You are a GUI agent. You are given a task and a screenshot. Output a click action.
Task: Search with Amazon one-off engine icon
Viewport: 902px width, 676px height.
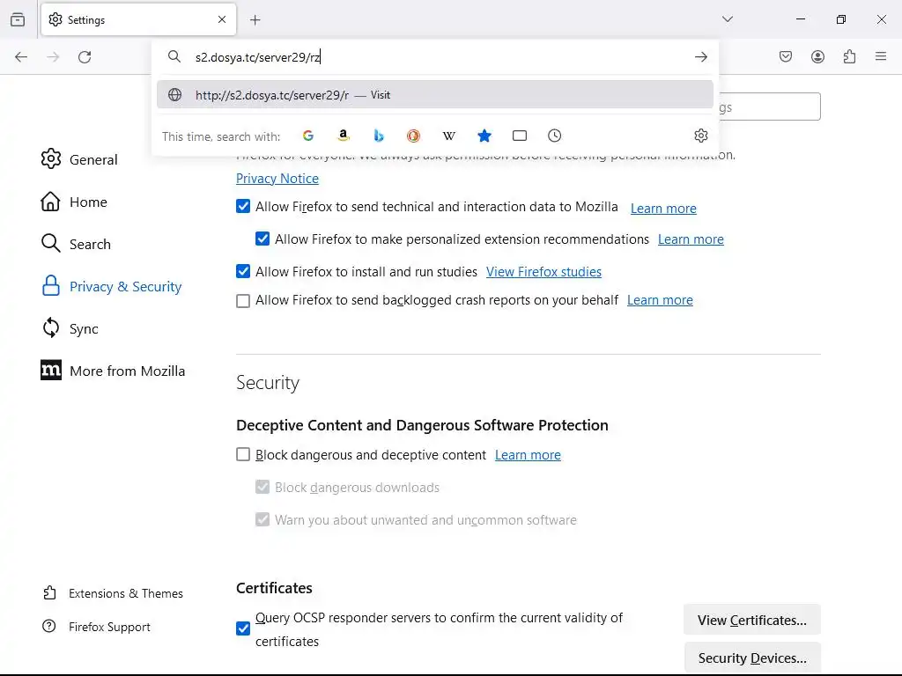coord(344,136)
